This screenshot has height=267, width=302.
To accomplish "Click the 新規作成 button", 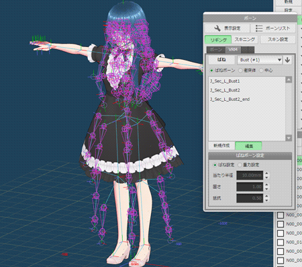I will coord(221,146).
